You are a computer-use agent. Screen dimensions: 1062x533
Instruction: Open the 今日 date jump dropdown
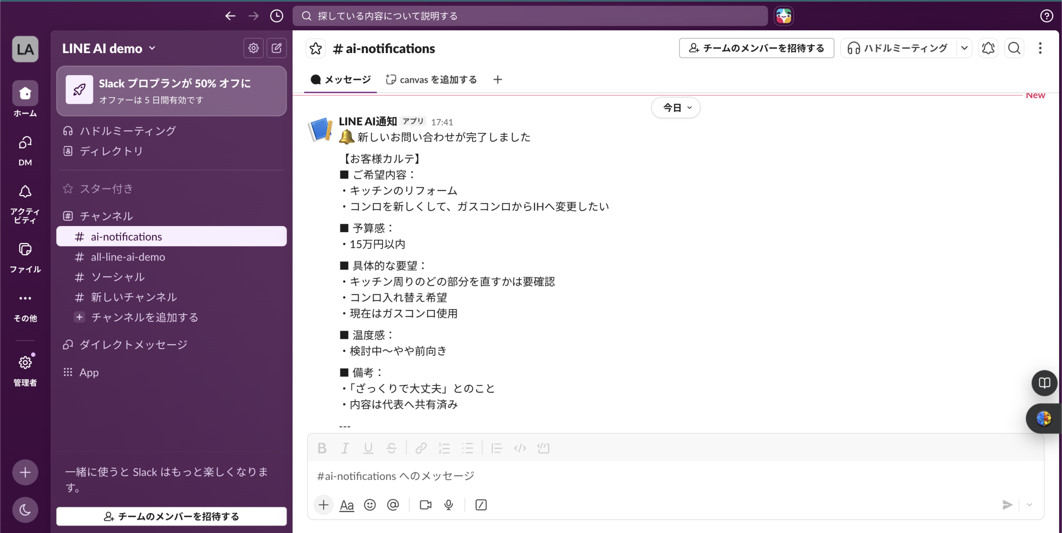(676, 108)
